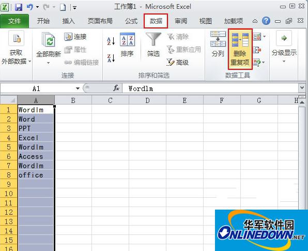This screenshot has height=251, width=308.
Task: Click the 编辑链接 button
Action: coord(81,63)
